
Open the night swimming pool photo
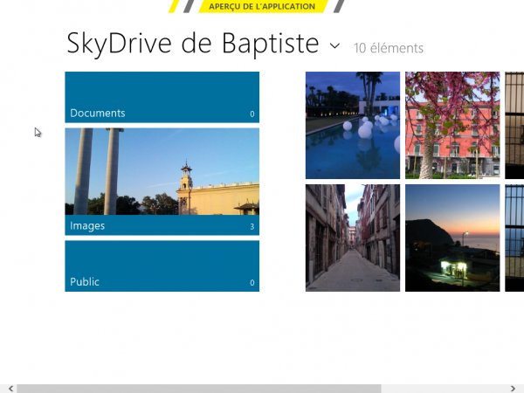(352, 125)
